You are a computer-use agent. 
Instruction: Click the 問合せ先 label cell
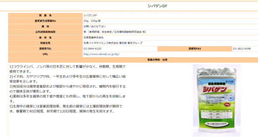click(x=45, y=43)
